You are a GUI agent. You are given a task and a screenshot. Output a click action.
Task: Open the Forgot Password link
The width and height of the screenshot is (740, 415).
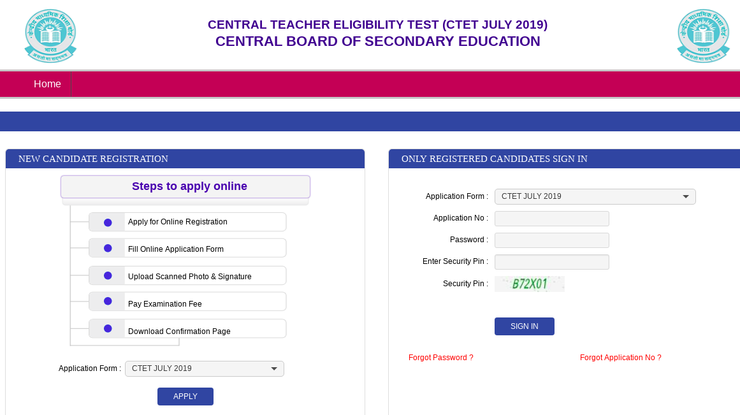coord(441,358)
